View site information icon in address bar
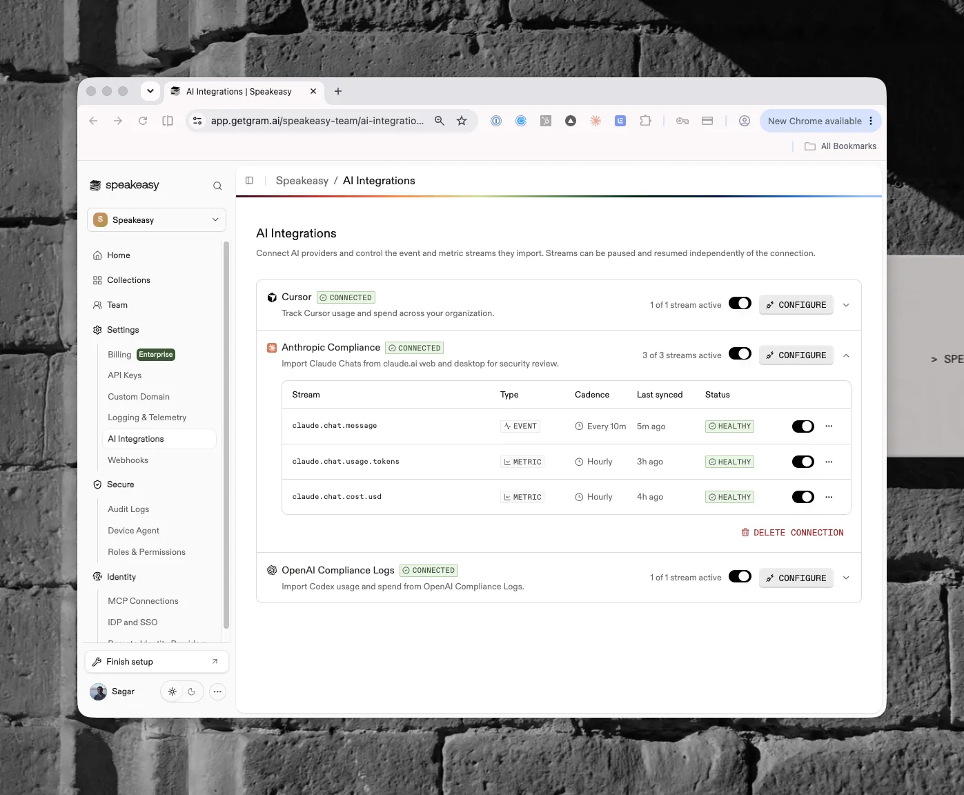Screen dimensions: 964x795 point(197,121)
